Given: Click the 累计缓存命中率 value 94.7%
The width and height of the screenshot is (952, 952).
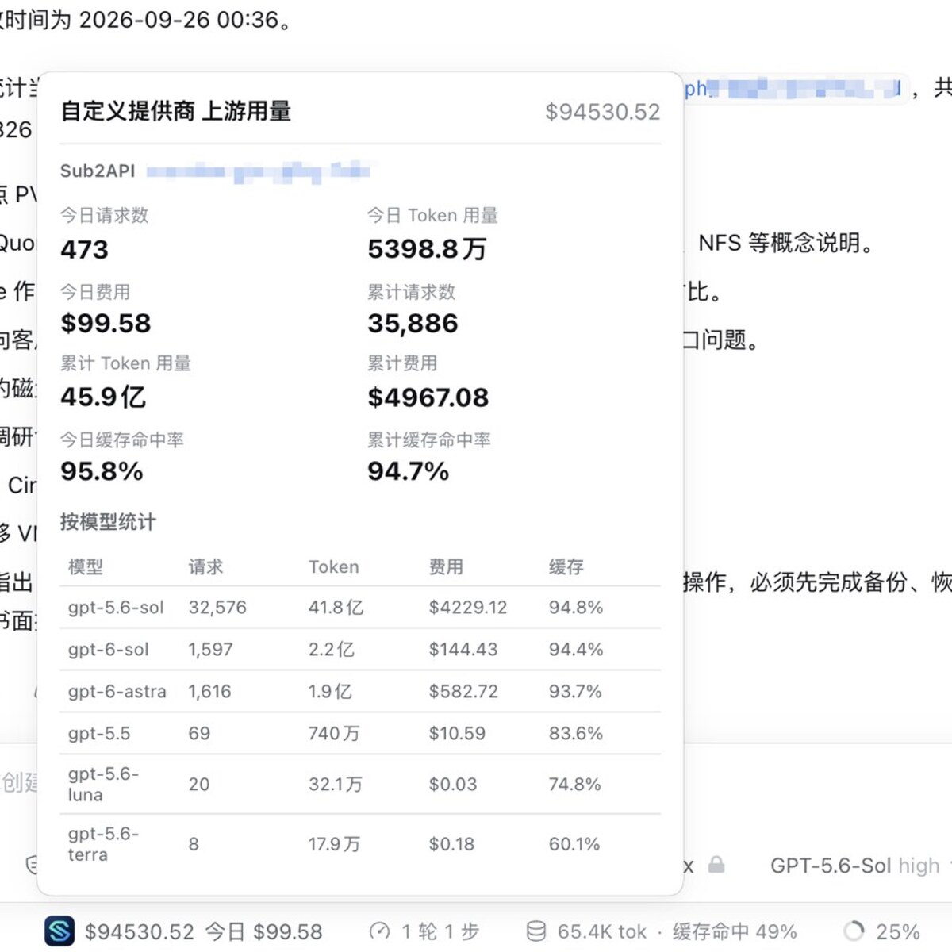Looking at the screenshot, I should point(408,471).
